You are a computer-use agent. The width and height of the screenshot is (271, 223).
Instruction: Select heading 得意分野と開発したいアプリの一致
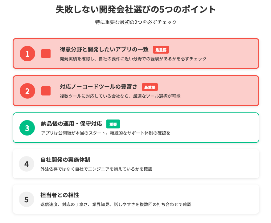coord(104,50)
